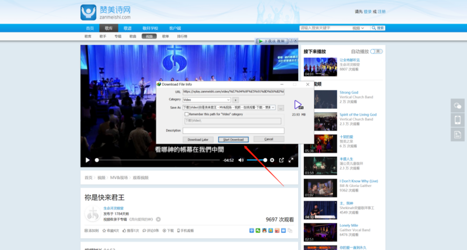The width and height of the screenshot is (467, 250).
Task: Open Spirit of the Living God video link
Action: (358, 114)
